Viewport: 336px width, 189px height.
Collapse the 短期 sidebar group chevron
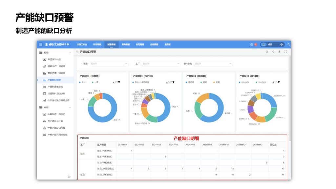click(x=70, y=53)
